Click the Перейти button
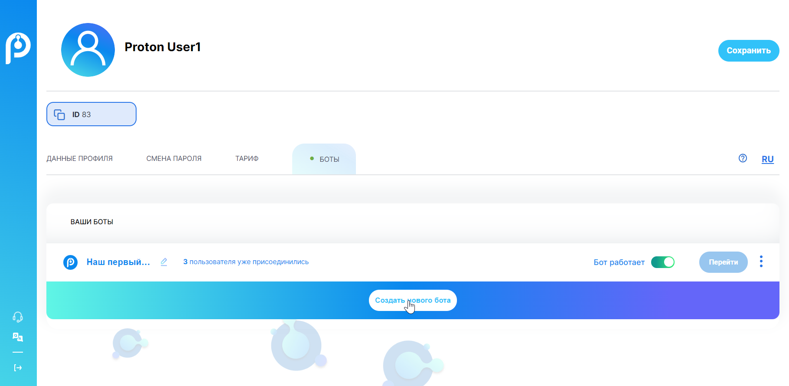The width and height of the screenshot is (789, 386). pyautogui.click(x=723, y=262)
